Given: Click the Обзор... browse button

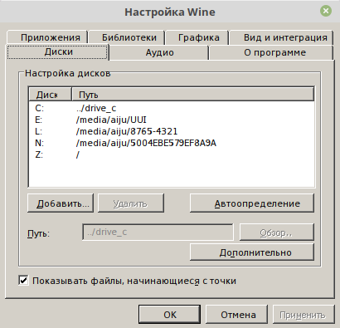Looking at the screenshot, I should [x=276, y=233].
